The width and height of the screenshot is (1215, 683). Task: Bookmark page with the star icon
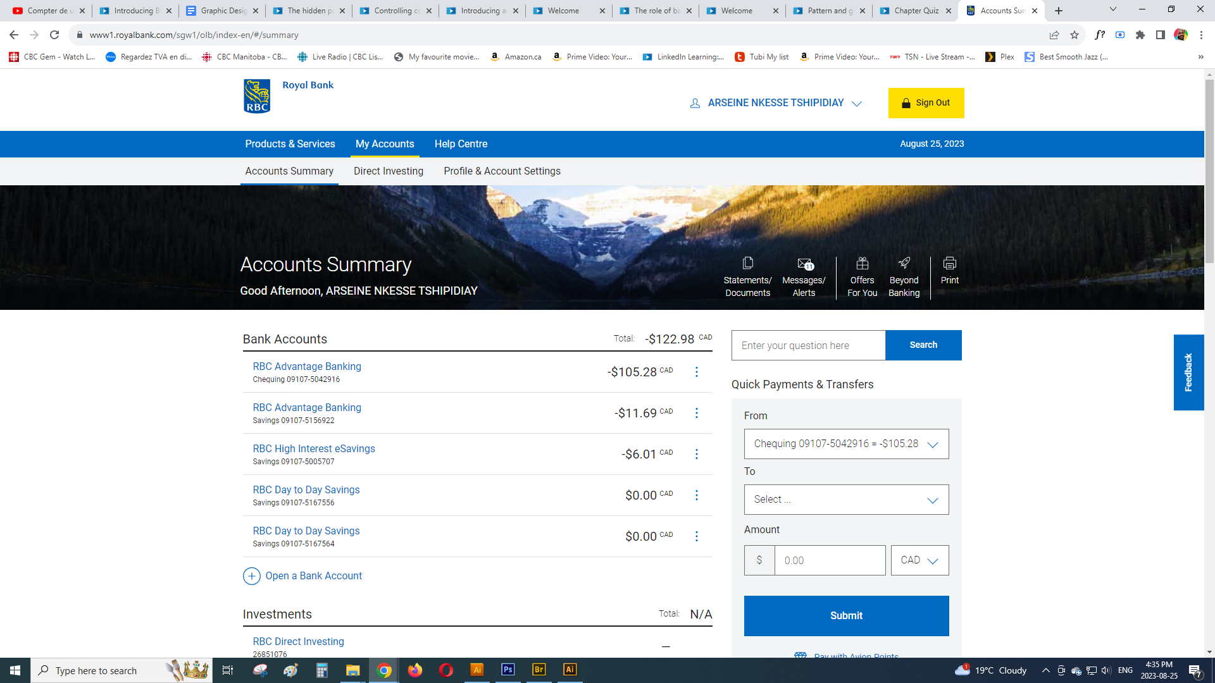(1074, 35)
